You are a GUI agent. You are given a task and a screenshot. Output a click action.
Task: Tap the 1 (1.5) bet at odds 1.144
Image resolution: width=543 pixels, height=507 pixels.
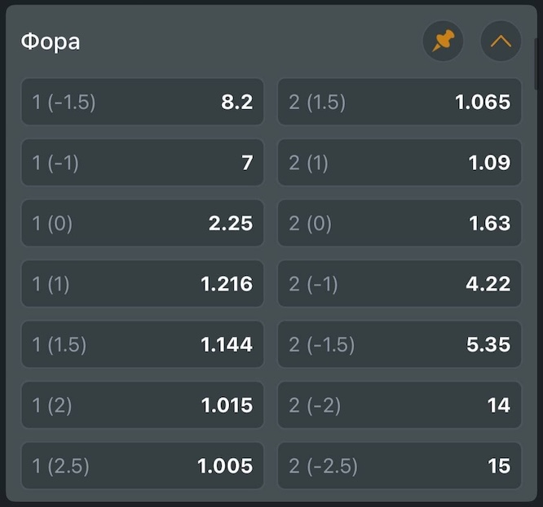pos(143,344)
